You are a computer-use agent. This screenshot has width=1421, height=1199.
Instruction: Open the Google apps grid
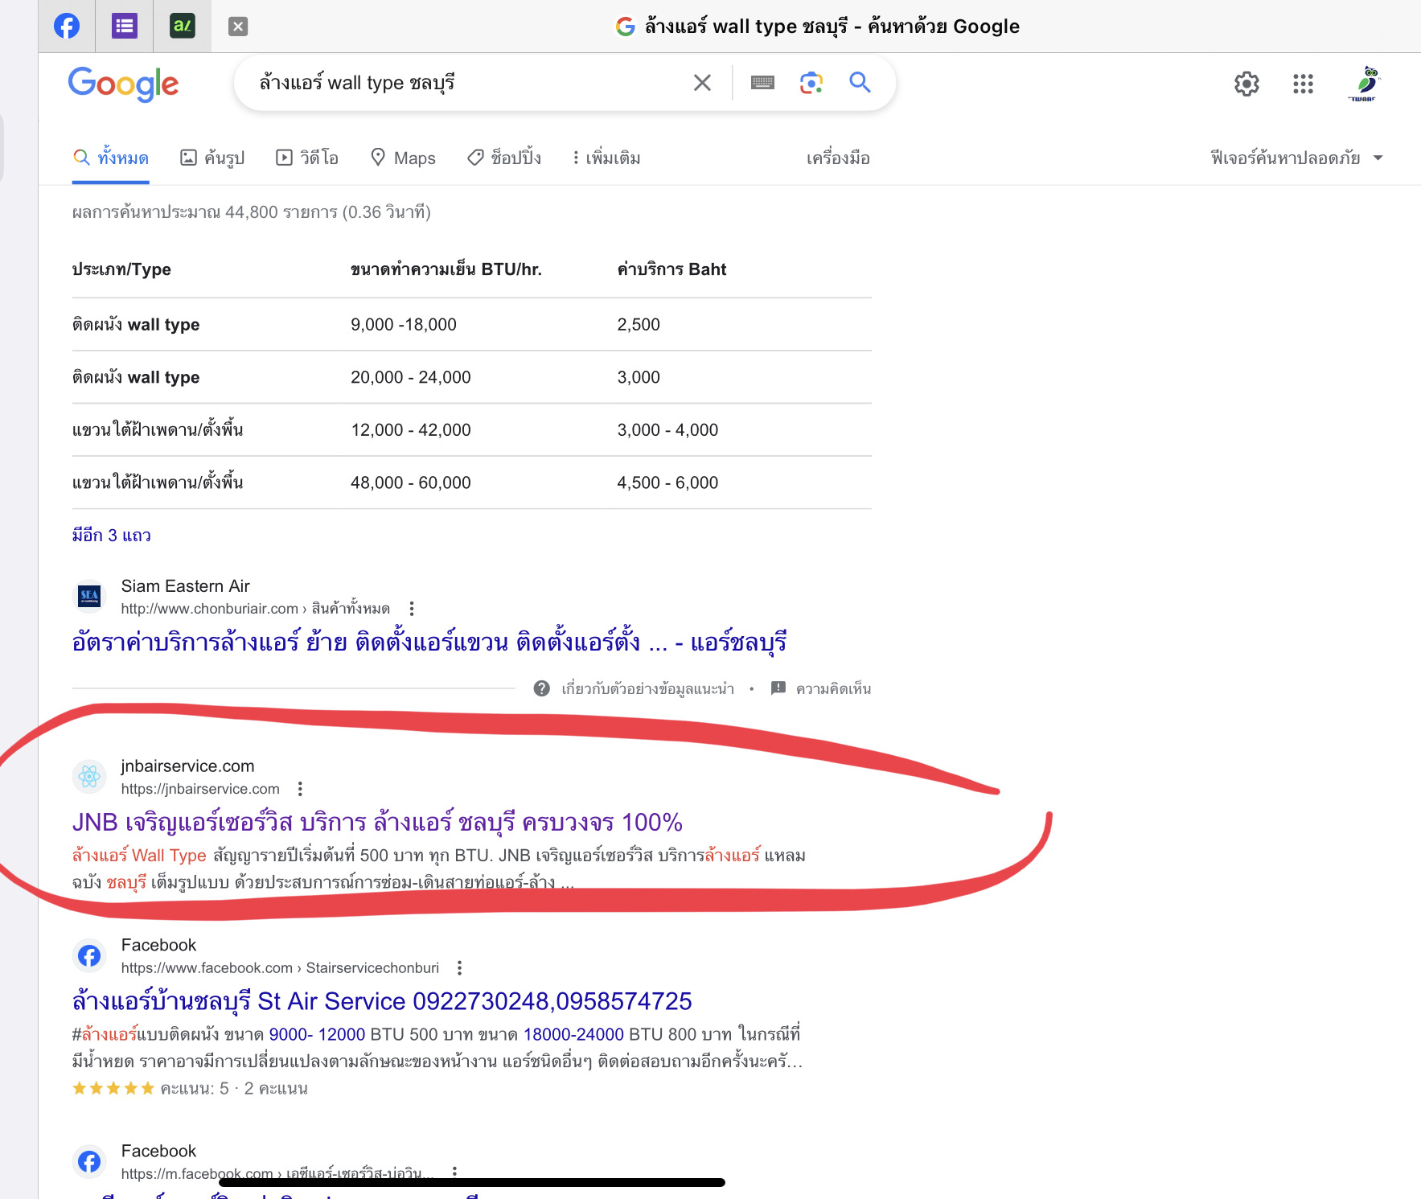(x=1303, y=84)
